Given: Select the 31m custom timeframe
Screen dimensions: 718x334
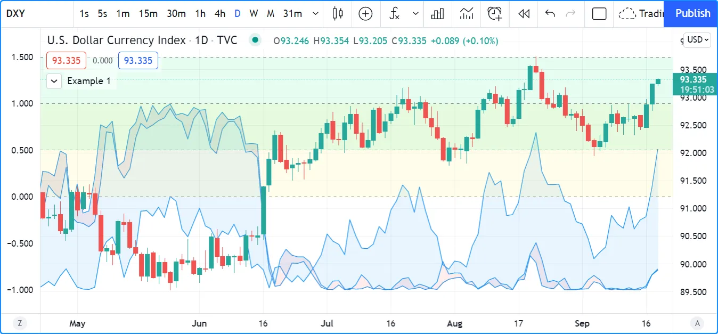Looking at the screenshot, I should 292,14.
